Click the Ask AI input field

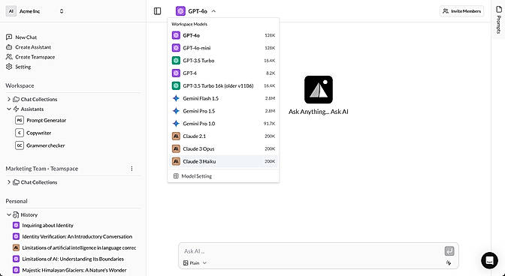click(312, 251)
